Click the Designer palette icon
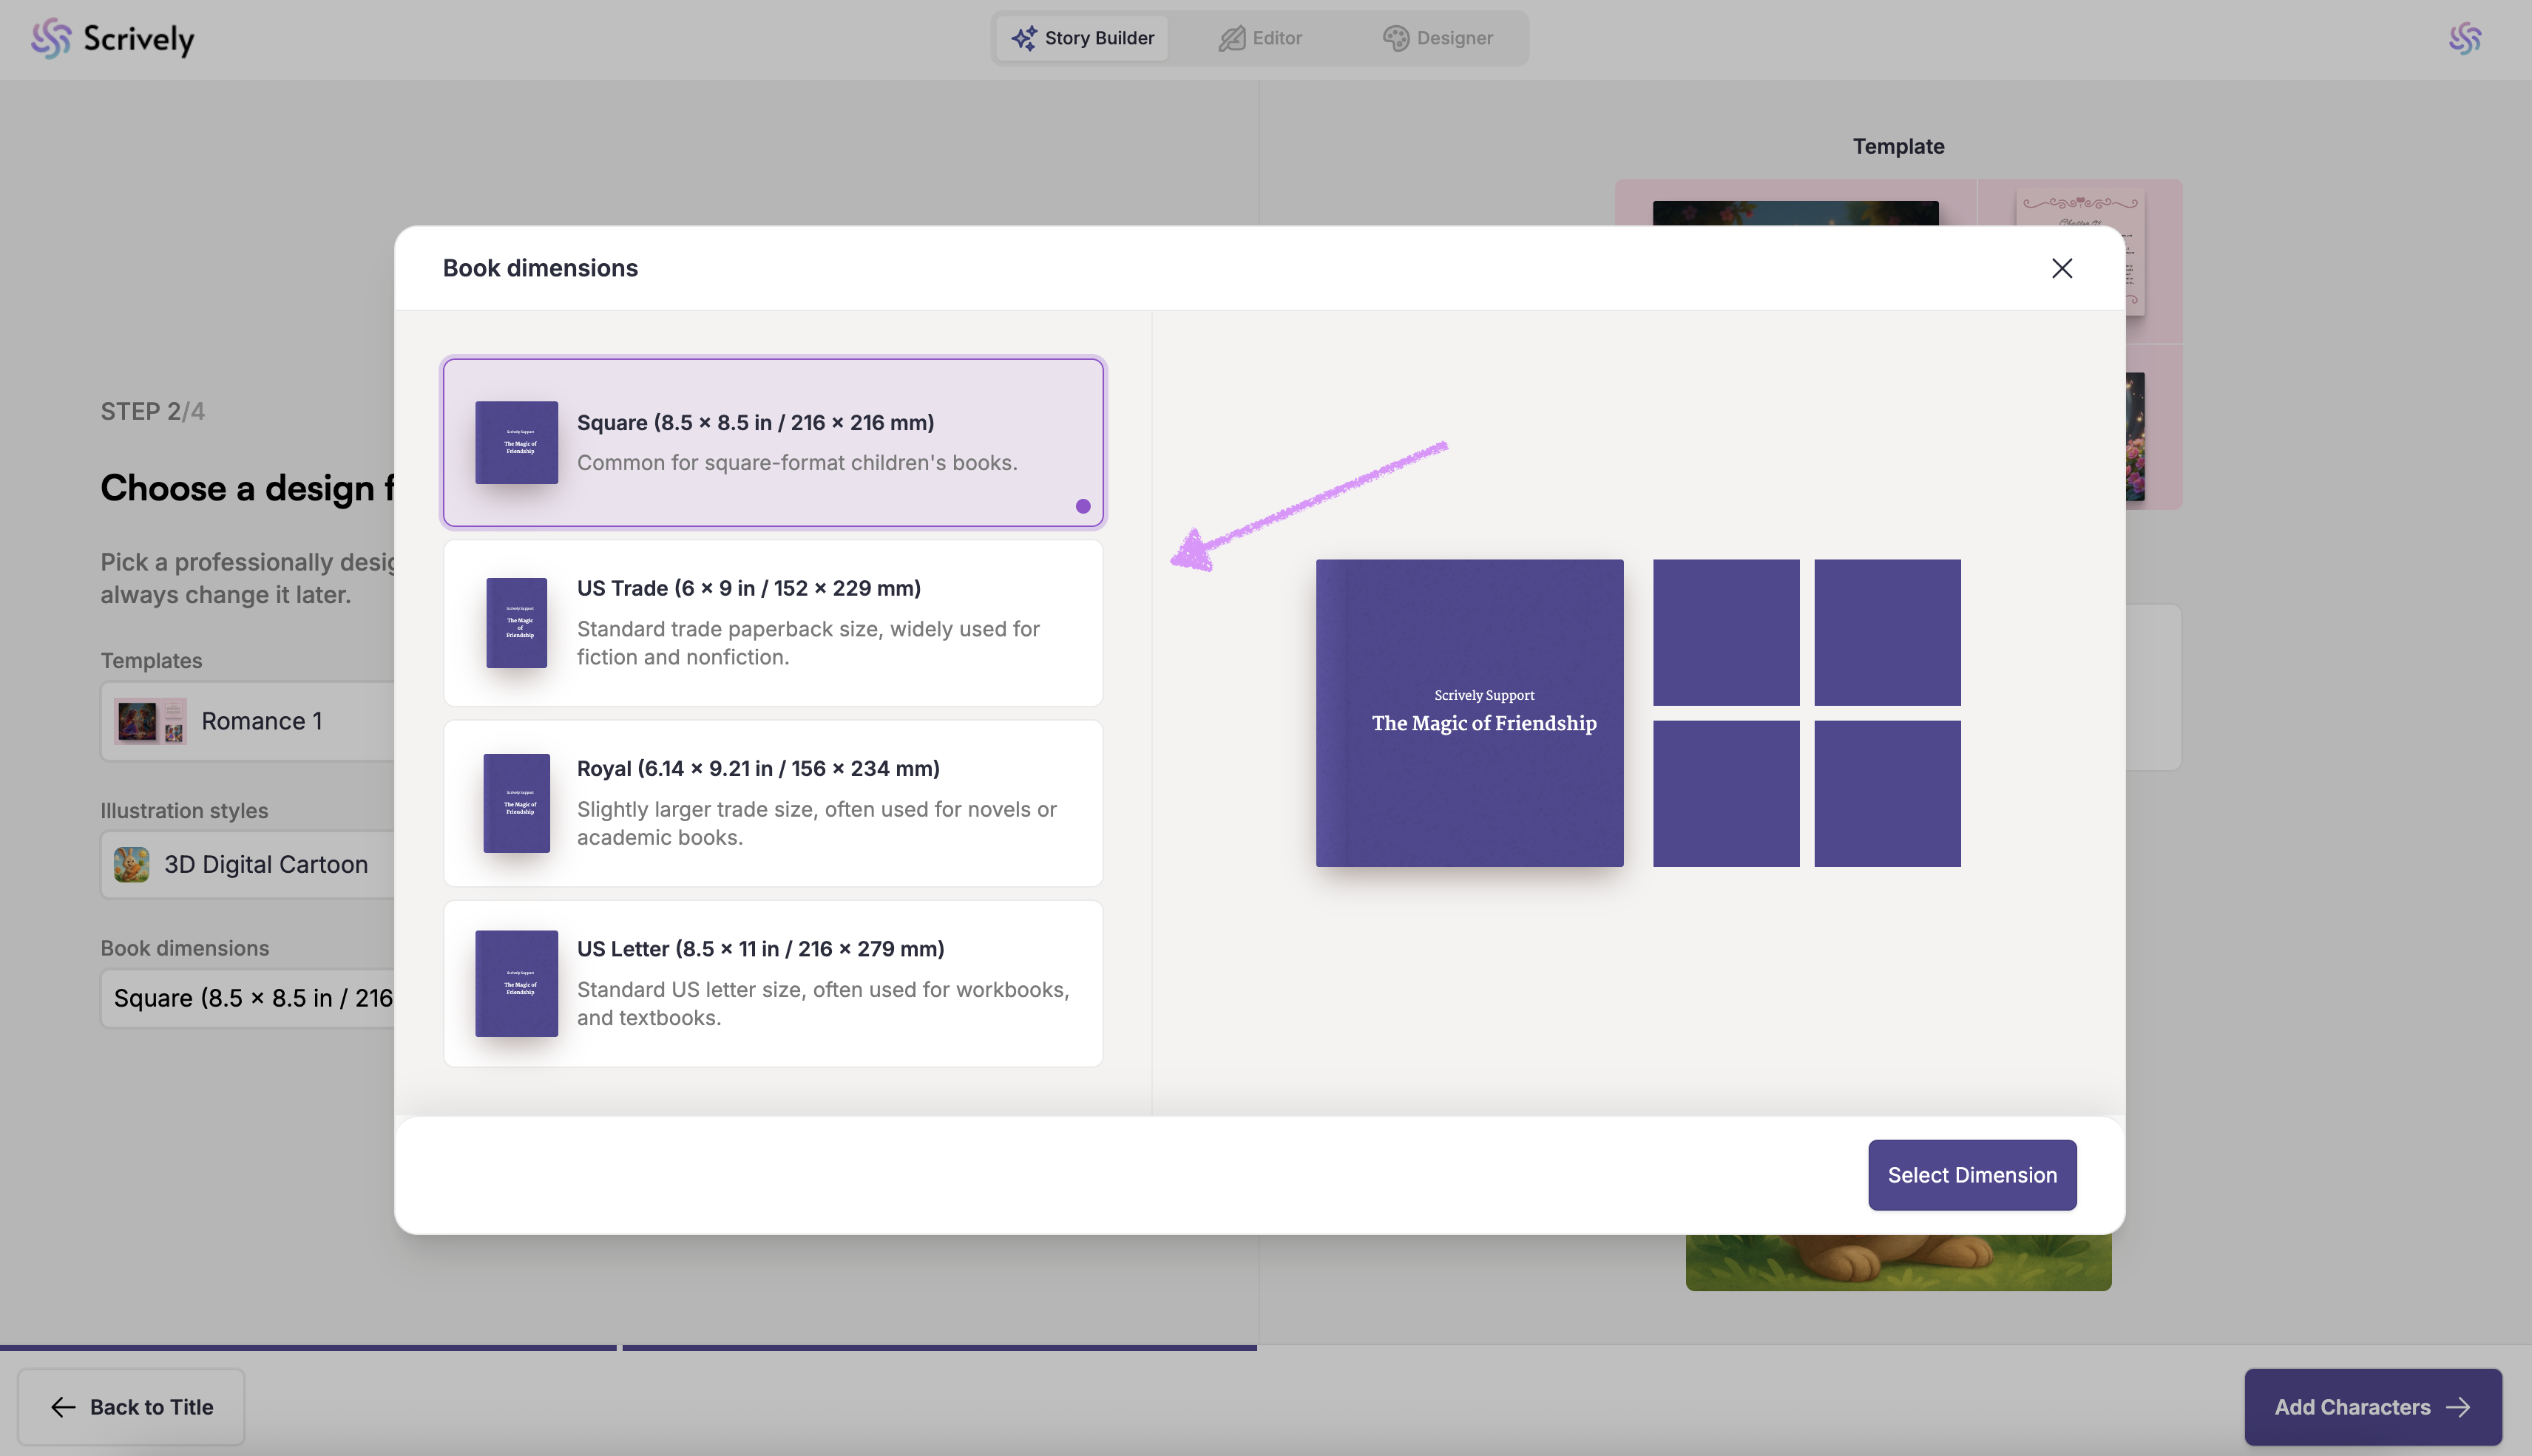This screenshot has height=1456, width=2532. (1395, 38)
